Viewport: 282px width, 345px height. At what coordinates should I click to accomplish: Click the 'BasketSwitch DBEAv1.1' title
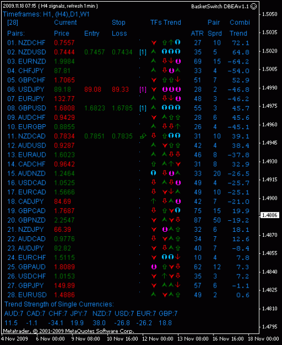(221, 7)
